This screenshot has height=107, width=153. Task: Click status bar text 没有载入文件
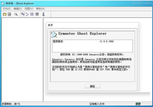click(97, 104)
